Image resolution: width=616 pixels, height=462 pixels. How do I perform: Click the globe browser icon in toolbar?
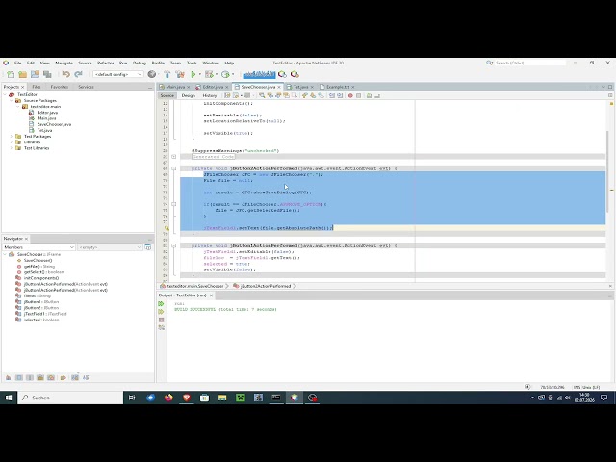(x=152, y=74)
